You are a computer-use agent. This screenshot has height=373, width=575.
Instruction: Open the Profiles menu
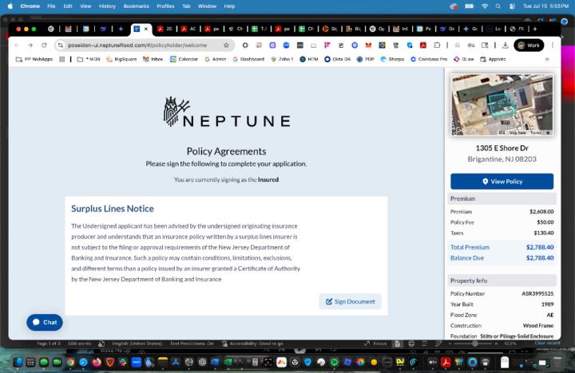165,6
